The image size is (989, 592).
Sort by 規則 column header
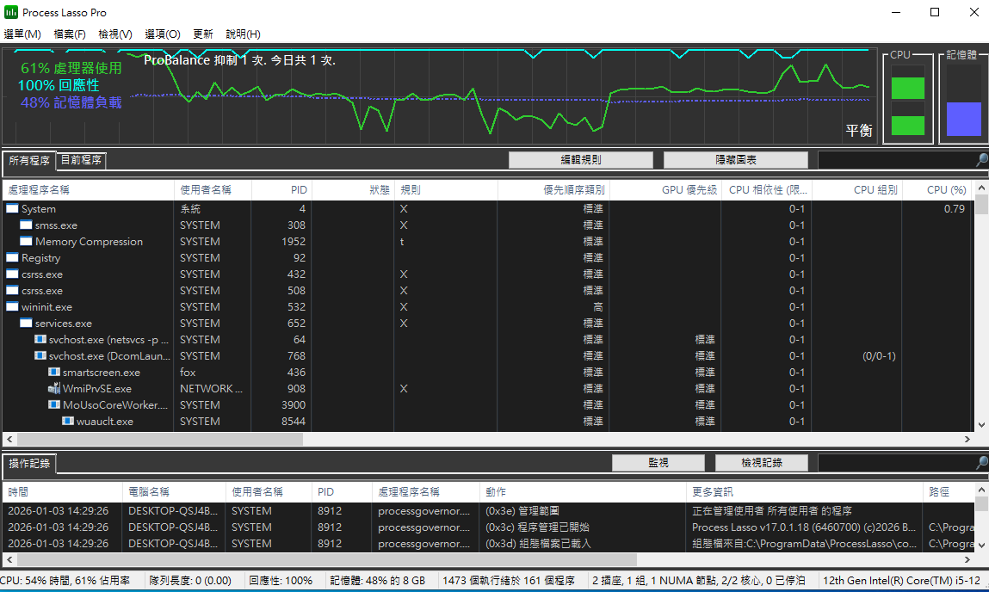pyautogui.click(x=446, y=190)
